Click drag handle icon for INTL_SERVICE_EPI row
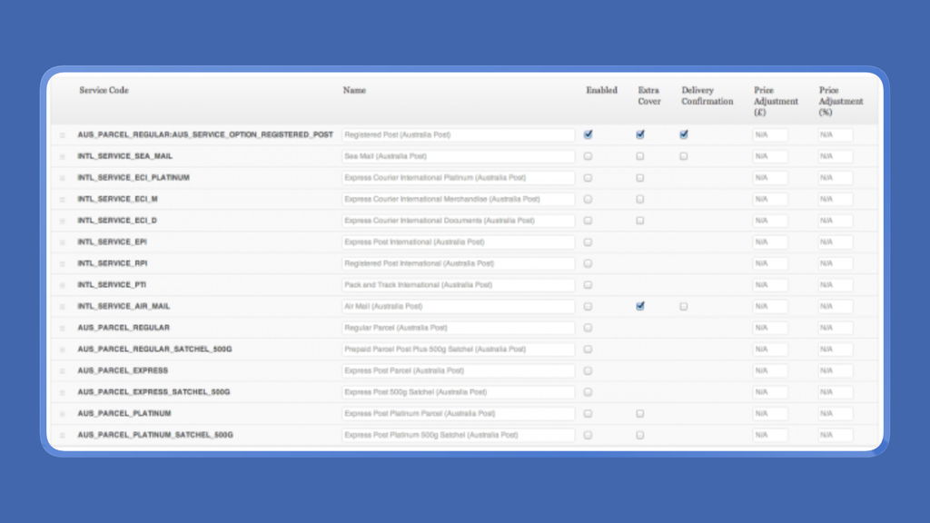 click(x=63, y=242)
